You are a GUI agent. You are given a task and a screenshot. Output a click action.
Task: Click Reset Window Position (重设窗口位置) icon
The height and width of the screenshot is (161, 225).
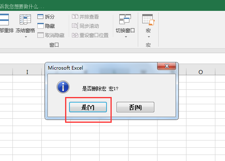tap(75, 35)
